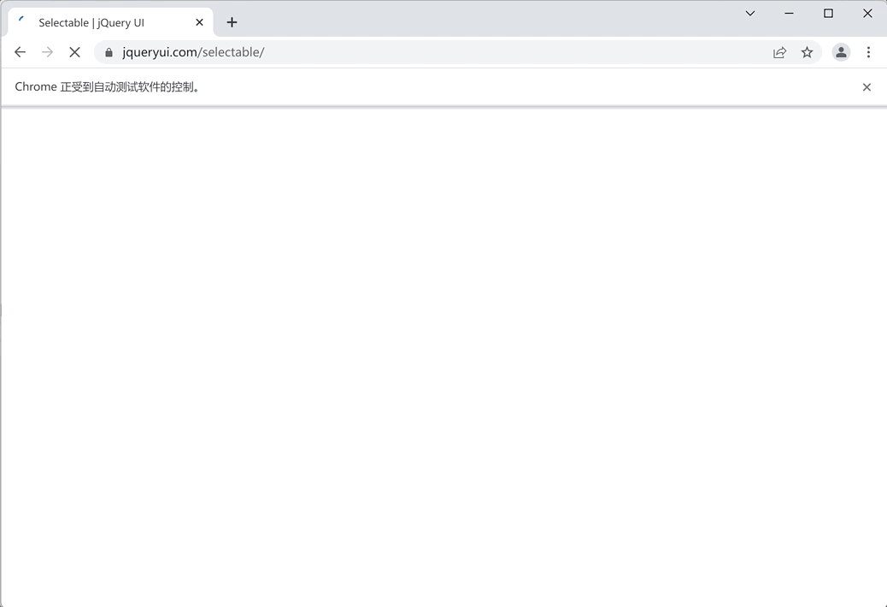Click the page favicon on the tab

pyautogui.click(x=21, y=22)
